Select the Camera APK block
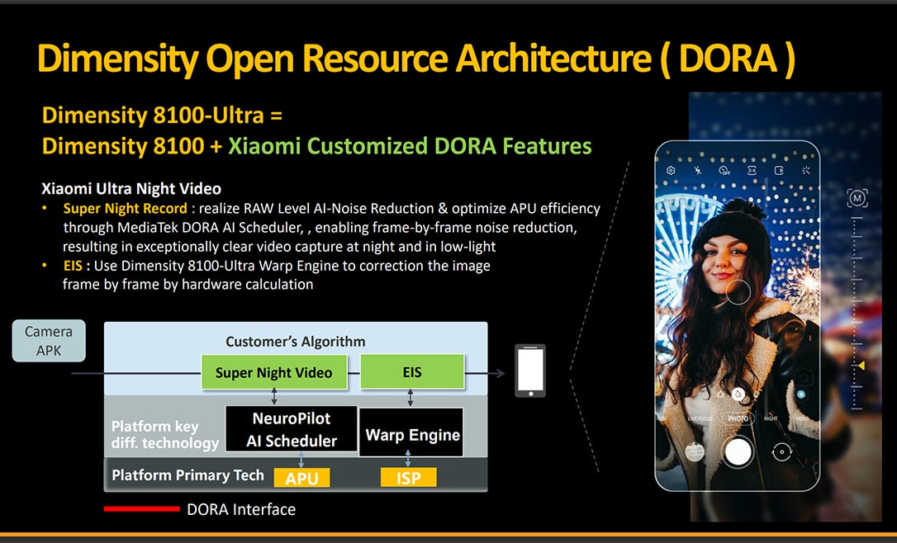 (x=49, y=341)
